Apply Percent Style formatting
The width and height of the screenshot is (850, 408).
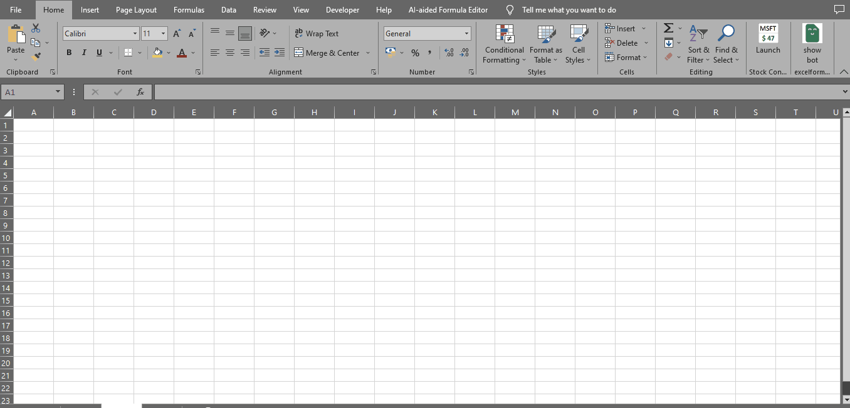tap(415, 53)
